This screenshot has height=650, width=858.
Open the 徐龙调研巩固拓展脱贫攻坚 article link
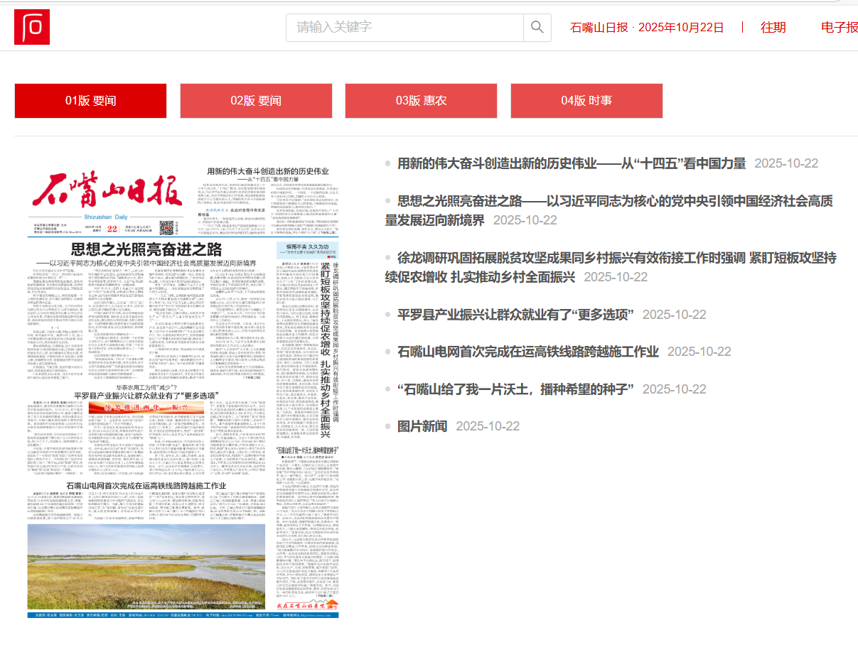click(x=616, y=258)
